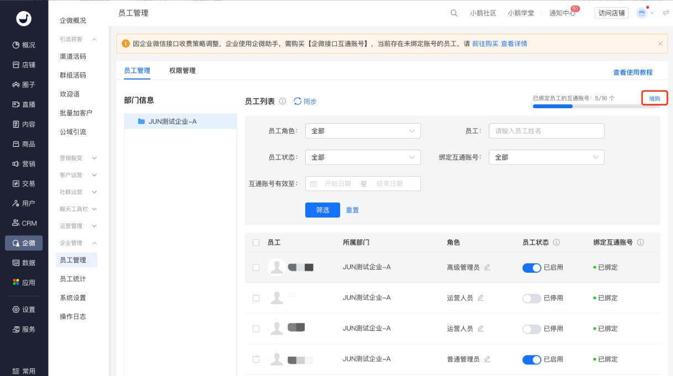The height and width of the screenshot is (376, 673).
Task: Click the info icon beside 绑定互通账号 header
Action: [x=640, y=242]
